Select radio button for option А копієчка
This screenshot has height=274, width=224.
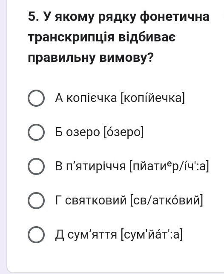click(x=36, y=98)
